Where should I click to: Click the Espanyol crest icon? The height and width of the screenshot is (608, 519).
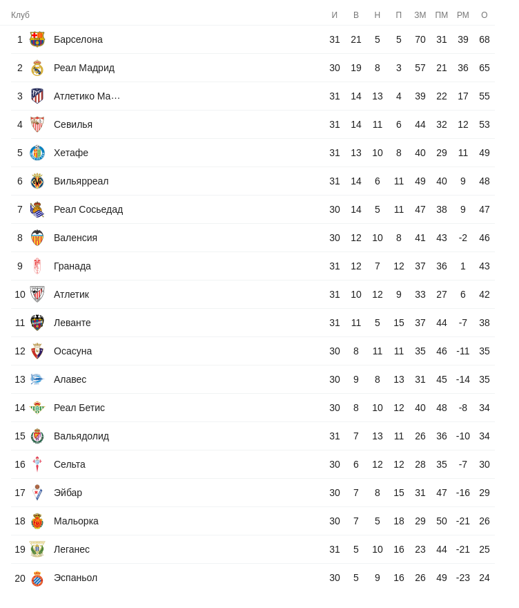(37, 578)
